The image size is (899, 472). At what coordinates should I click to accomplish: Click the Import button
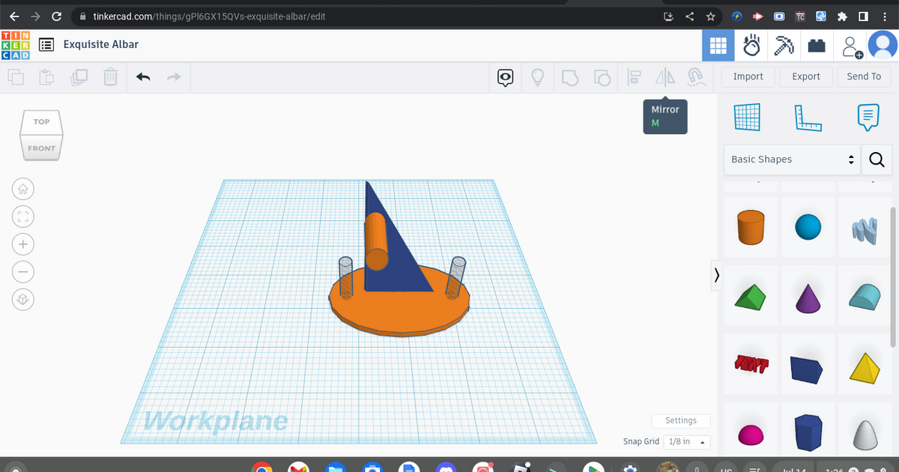point(748,76)
